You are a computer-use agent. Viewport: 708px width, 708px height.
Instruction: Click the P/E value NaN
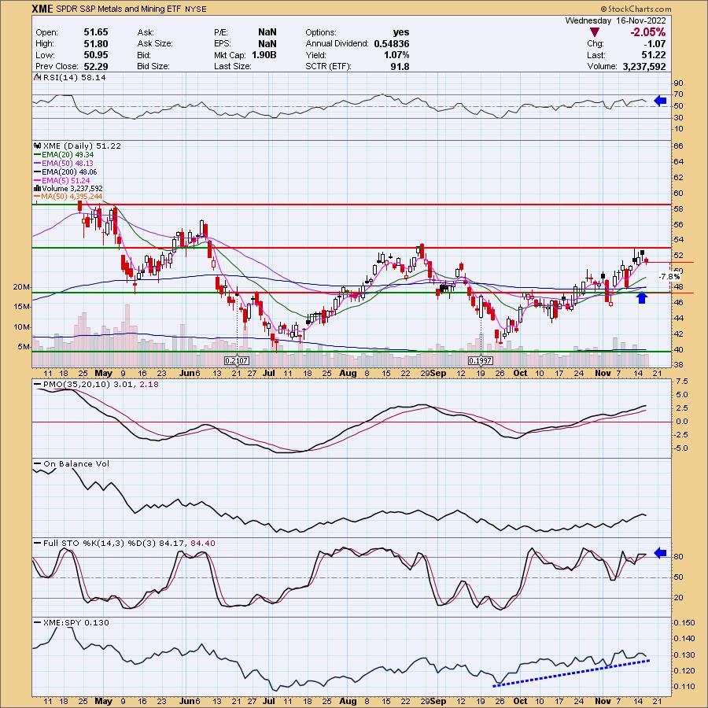(267, 32)
